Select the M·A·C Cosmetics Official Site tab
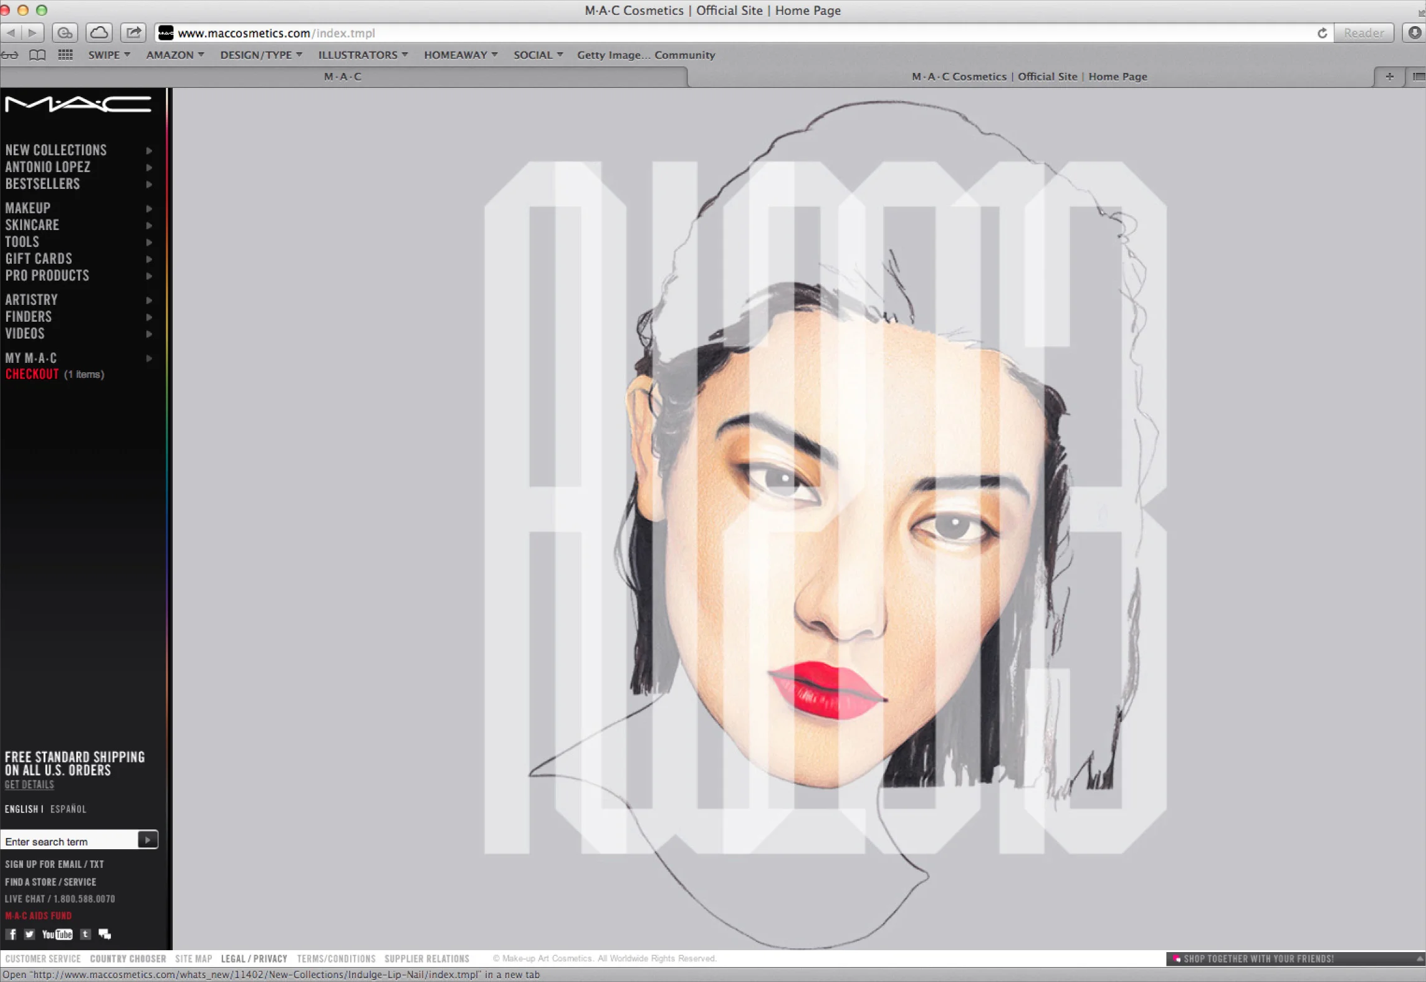This screenshot has width=1426, height=982. pyautogui.click(x=1029, y=77)
